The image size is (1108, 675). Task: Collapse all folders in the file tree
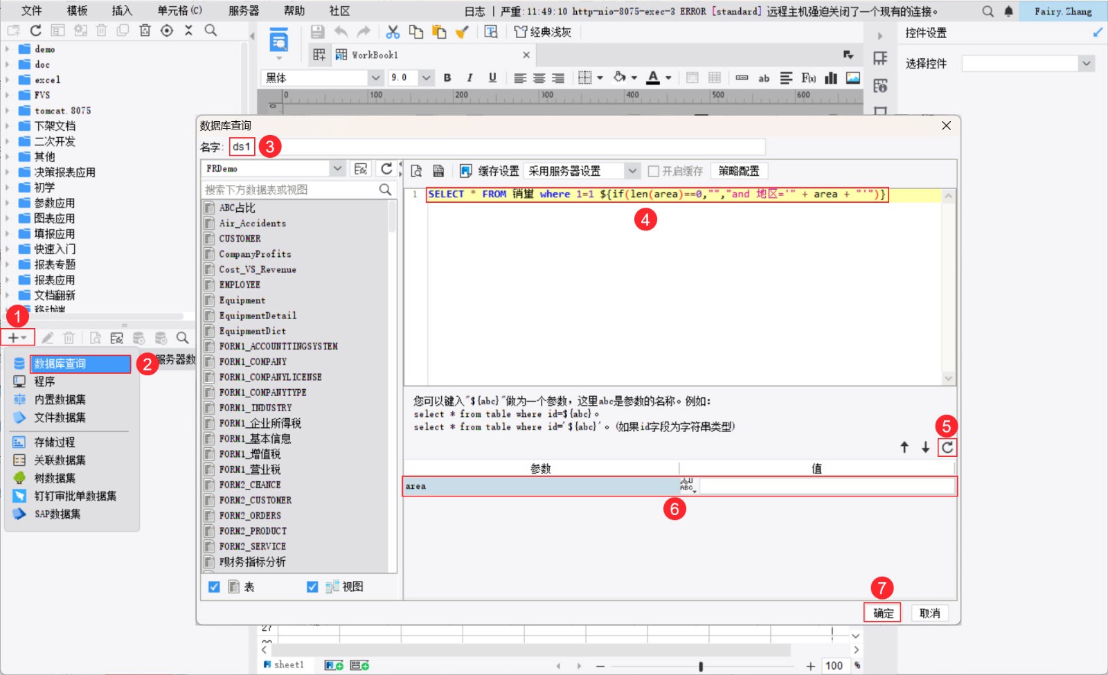coord(188,30)
